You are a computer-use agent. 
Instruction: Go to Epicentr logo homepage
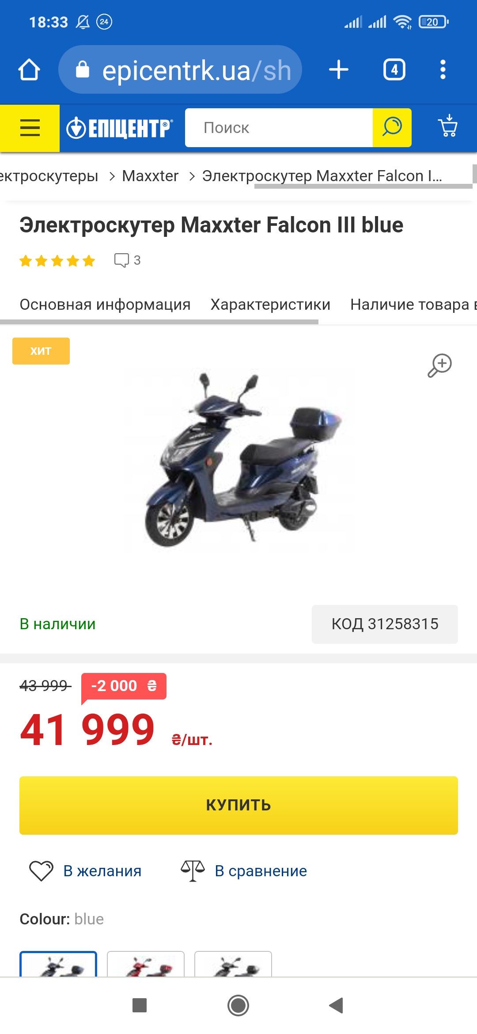pyautogui.click(x=119, y=128)
